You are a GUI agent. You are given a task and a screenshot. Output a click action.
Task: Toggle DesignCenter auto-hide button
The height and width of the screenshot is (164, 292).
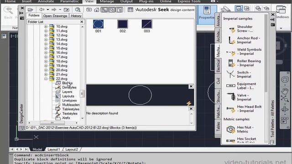coord(21,13)
